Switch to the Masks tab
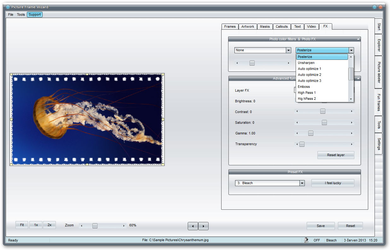This screenshot has height=250, width=390. (265, 26)
